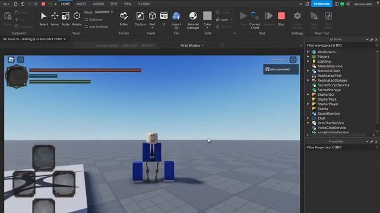Click the Import 3D button

pos(176,20)
